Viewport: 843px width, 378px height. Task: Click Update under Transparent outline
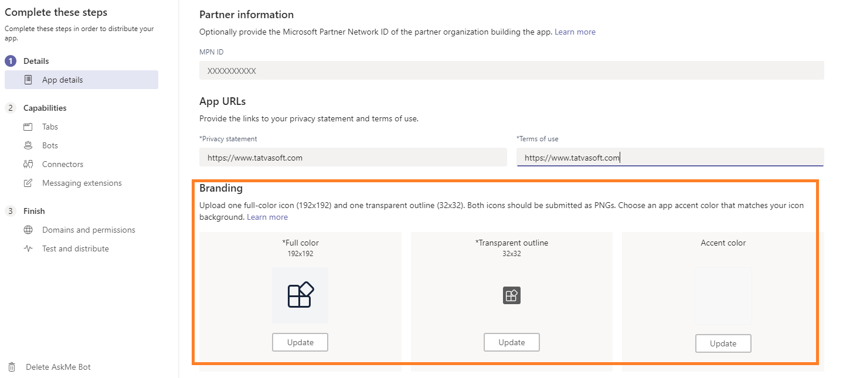coord(512,342)
